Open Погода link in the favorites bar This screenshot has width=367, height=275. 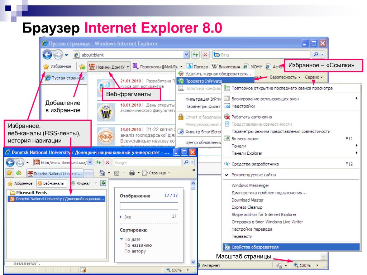[x=198, y=67]
